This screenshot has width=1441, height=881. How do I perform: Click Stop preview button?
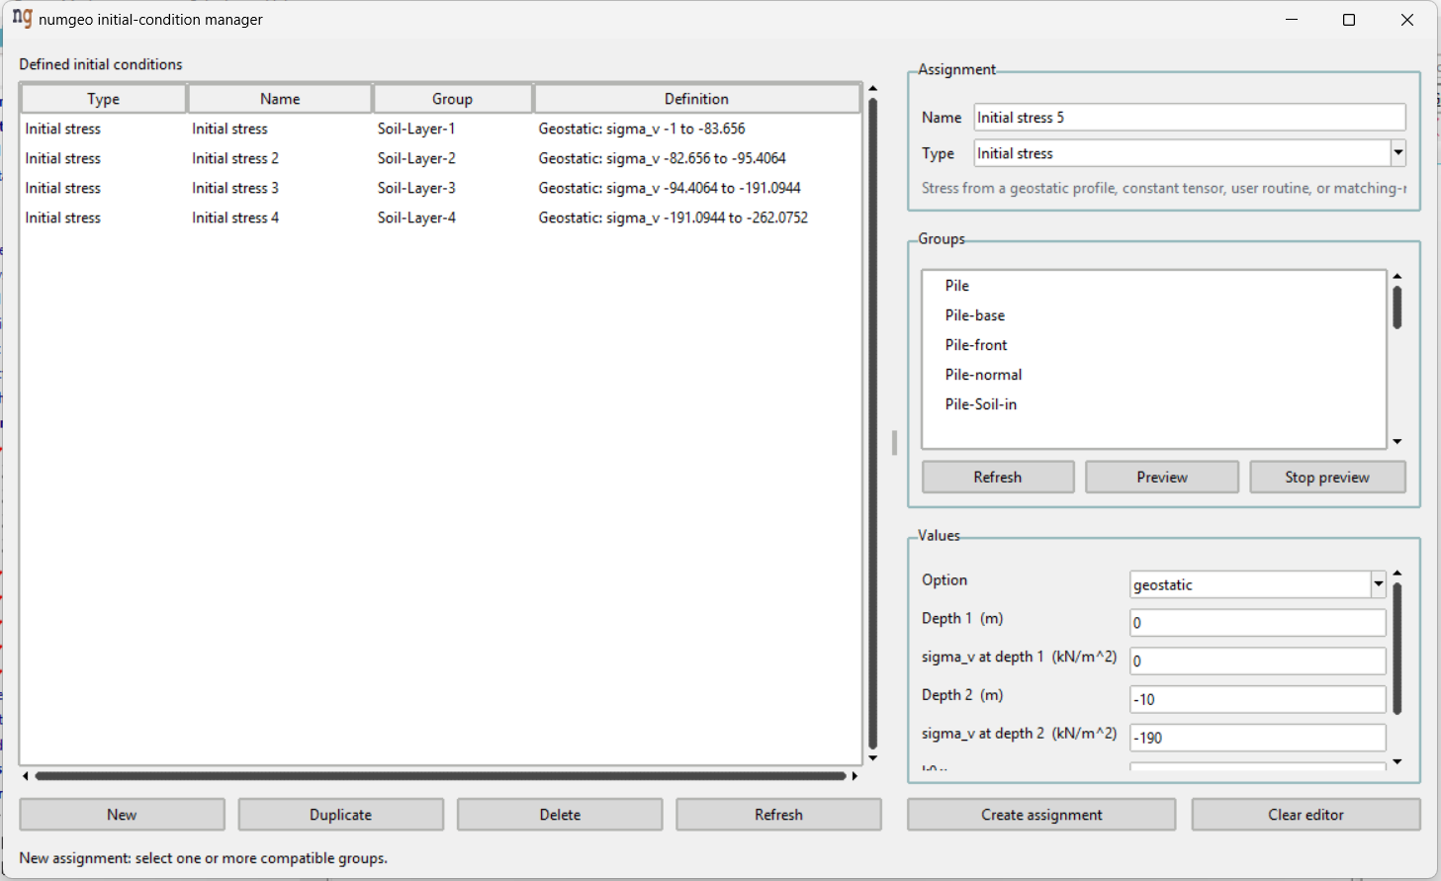point(1327,477)
